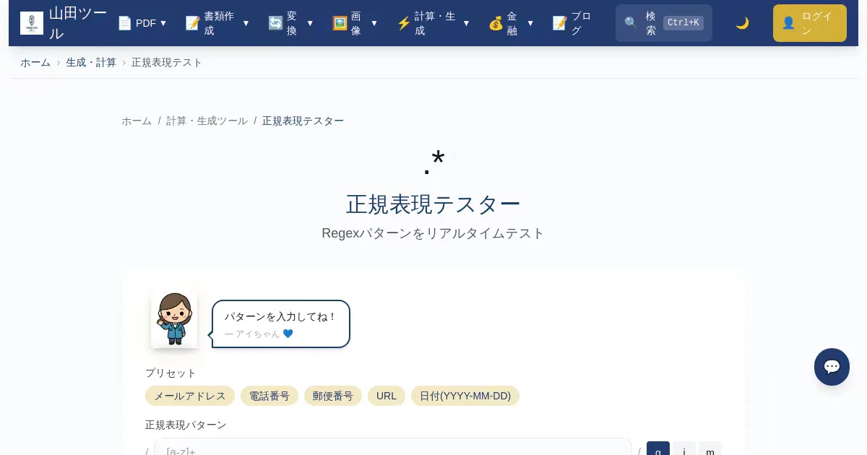
Task: Select the メールアドレス preset
Action: pos(190,396)
